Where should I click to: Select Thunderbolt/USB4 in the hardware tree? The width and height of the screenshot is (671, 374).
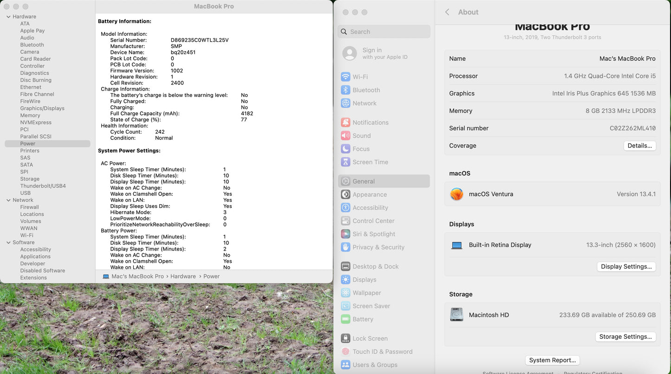click(43, 186)
